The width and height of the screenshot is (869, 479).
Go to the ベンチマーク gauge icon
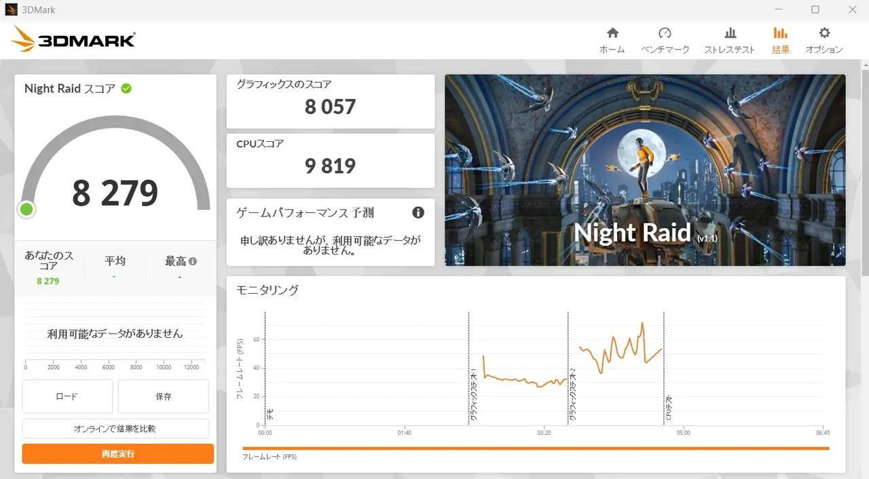tap(665, 33)
